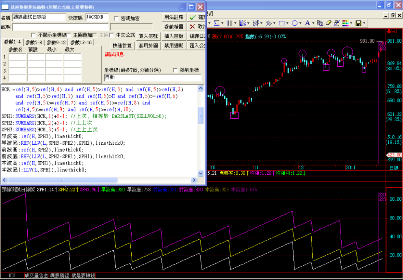The height and width of the screenshot is (280, 403).
Task: Select the text annotation tool A
Action: [x=307, y=23]
